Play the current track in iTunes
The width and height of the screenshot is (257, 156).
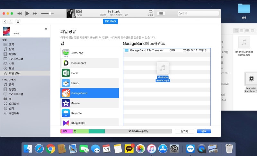(x=27, y=13)
